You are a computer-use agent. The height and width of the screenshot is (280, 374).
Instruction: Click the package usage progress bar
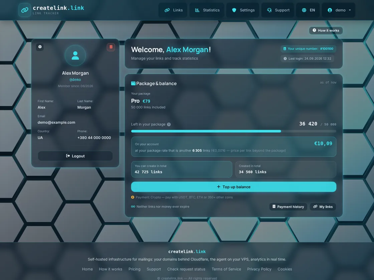click(233, 131)
